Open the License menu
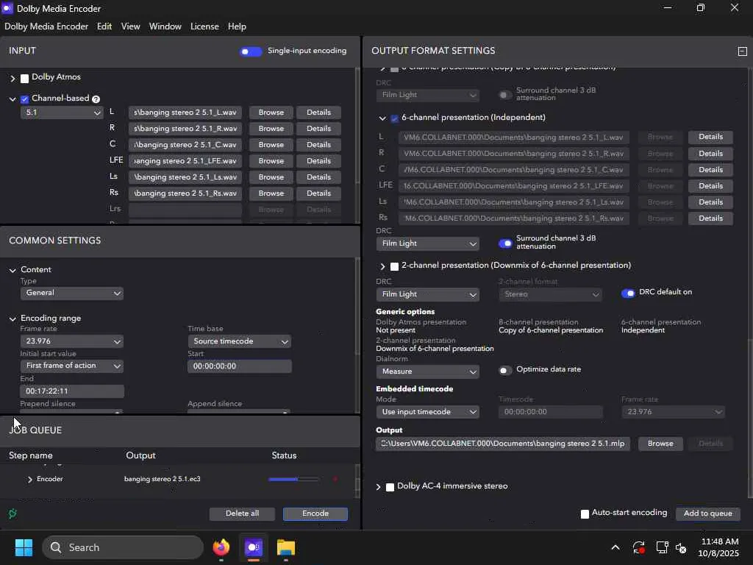The height and width of the screenshot is (565, 753). click(x=204, y=26)
